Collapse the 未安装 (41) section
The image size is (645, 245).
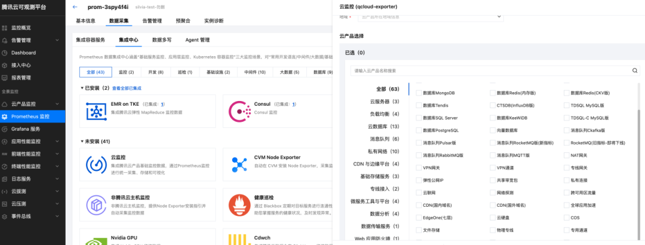pos(82,142)
